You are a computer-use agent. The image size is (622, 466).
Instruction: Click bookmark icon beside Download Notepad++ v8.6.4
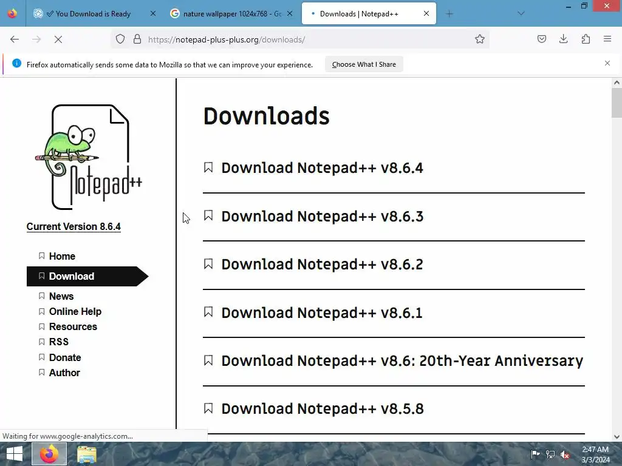pyautogui.click(x=208, y=167)
